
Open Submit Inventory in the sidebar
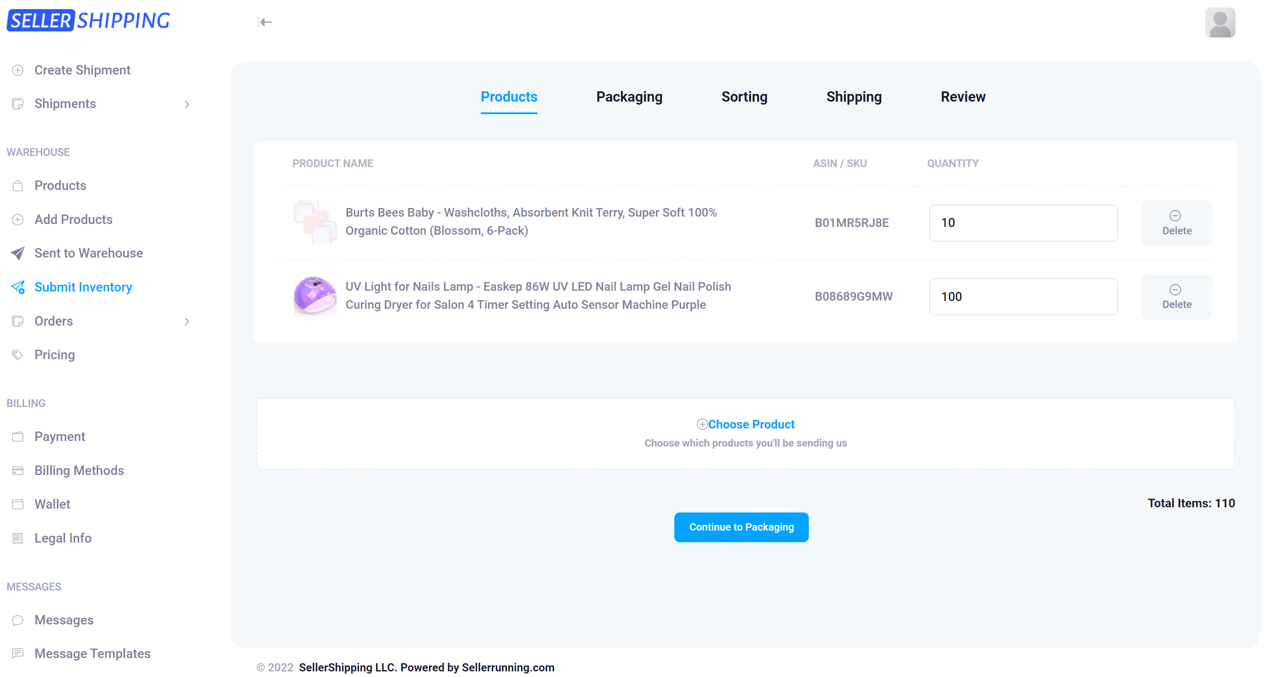click(83, 287)
